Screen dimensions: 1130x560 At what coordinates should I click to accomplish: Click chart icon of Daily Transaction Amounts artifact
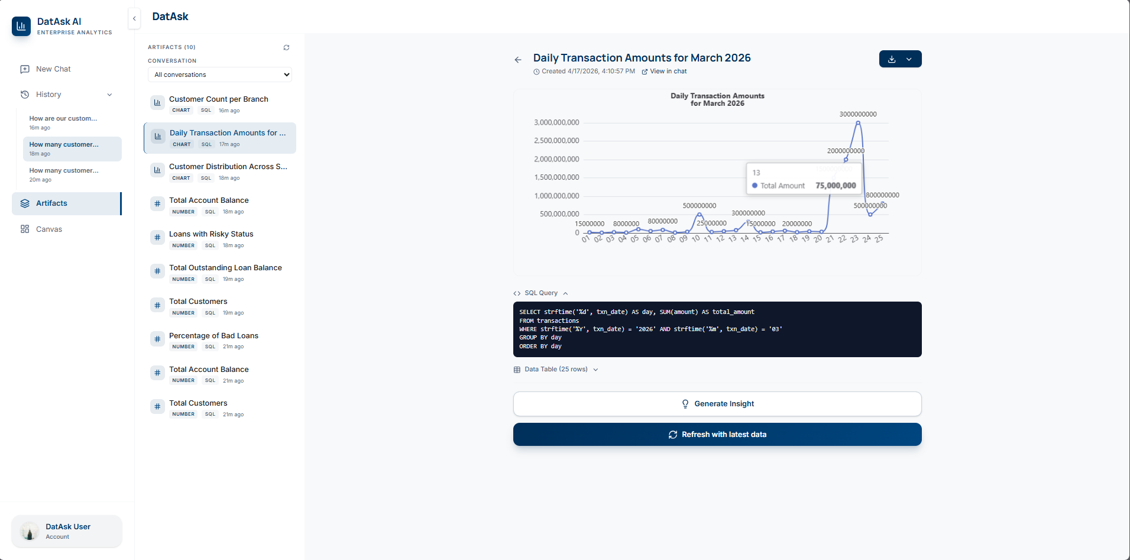tap(158, 137)
